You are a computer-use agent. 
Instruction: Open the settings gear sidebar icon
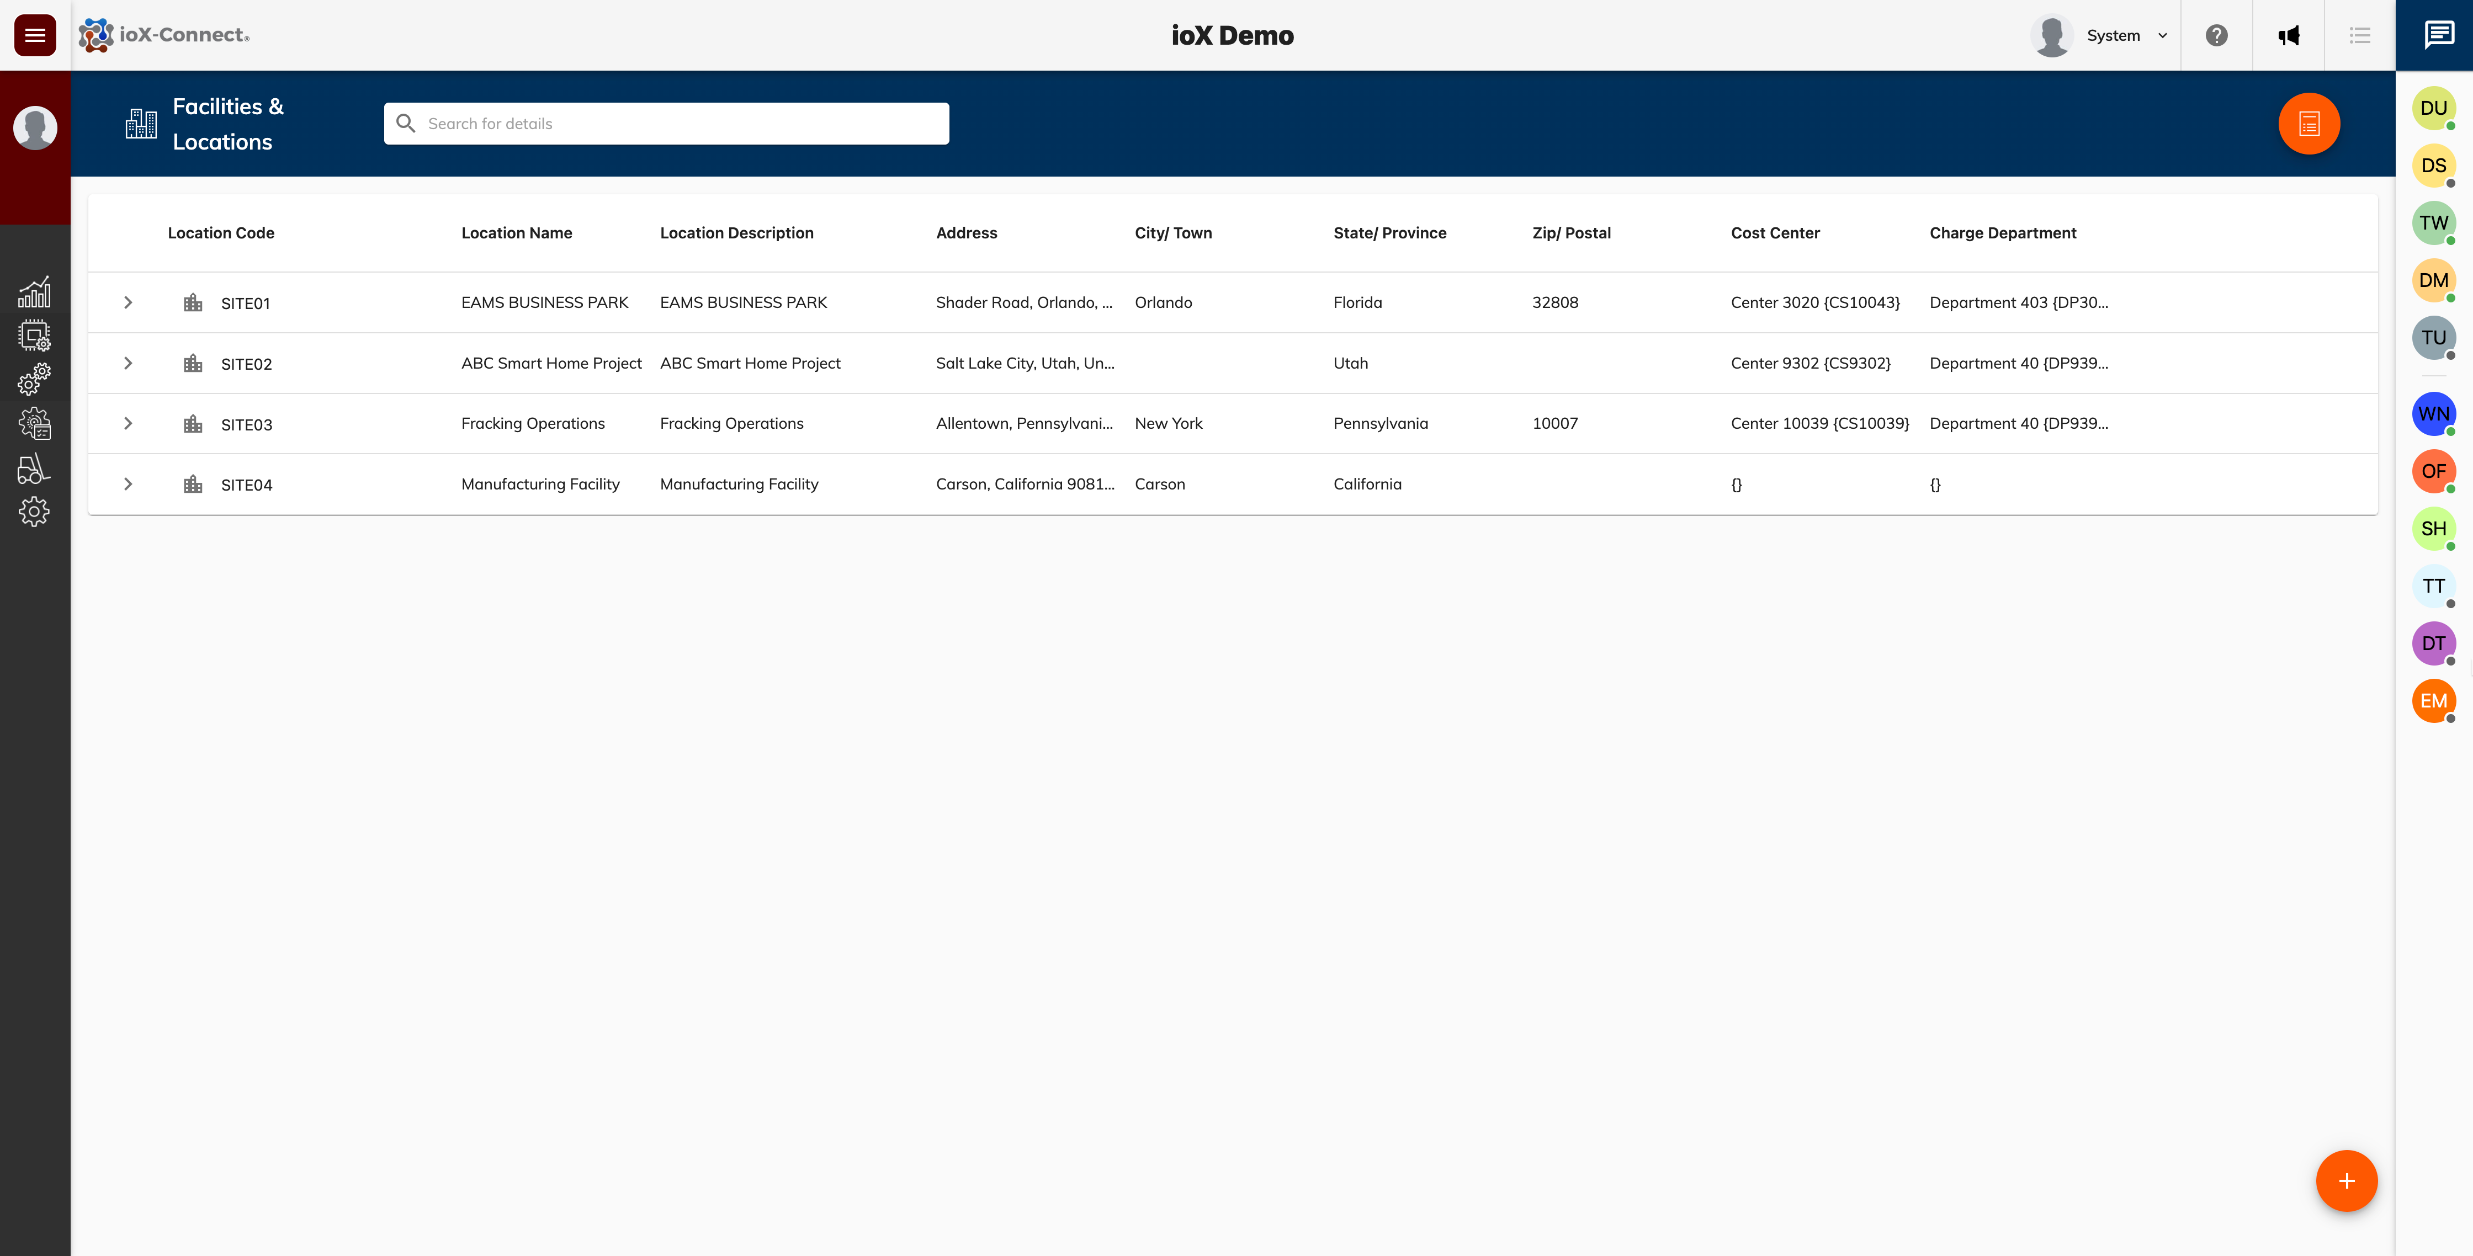click(x=35, y=512)
